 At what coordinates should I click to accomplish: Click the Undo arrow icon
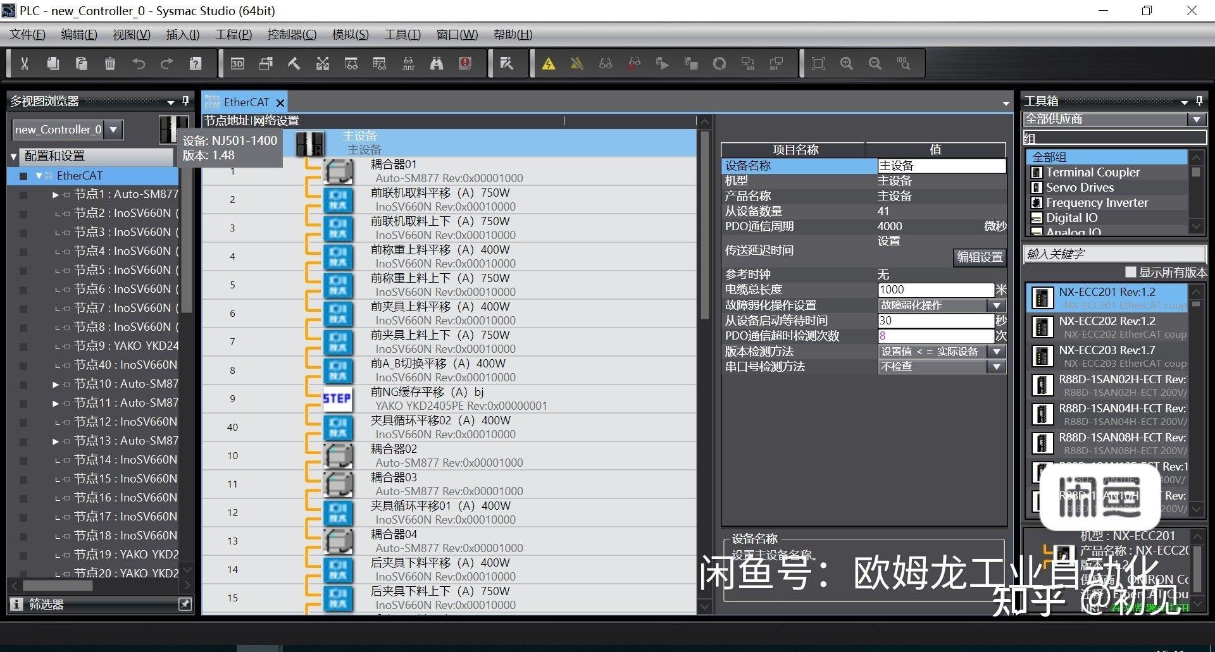[139, 63]
